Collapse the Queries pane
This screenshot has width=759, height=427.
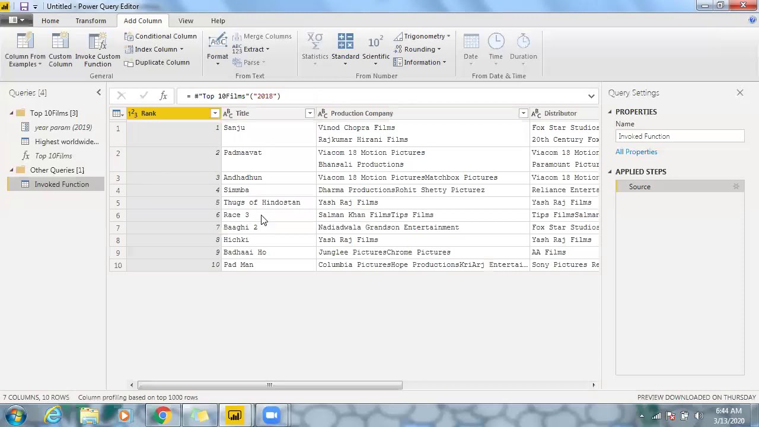pos(99,93)
